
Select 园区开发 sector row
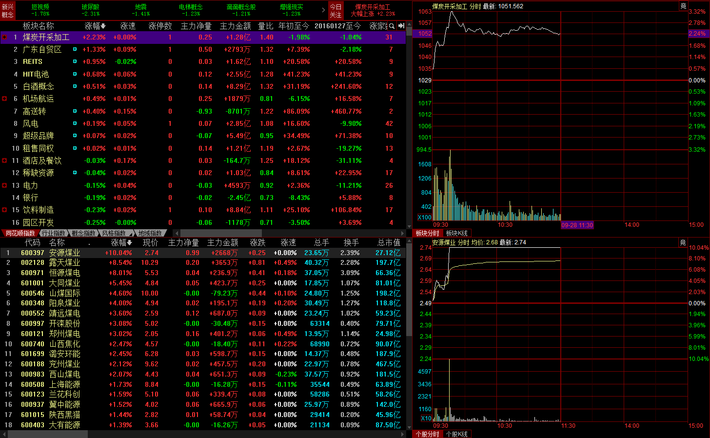pos(203,222)
